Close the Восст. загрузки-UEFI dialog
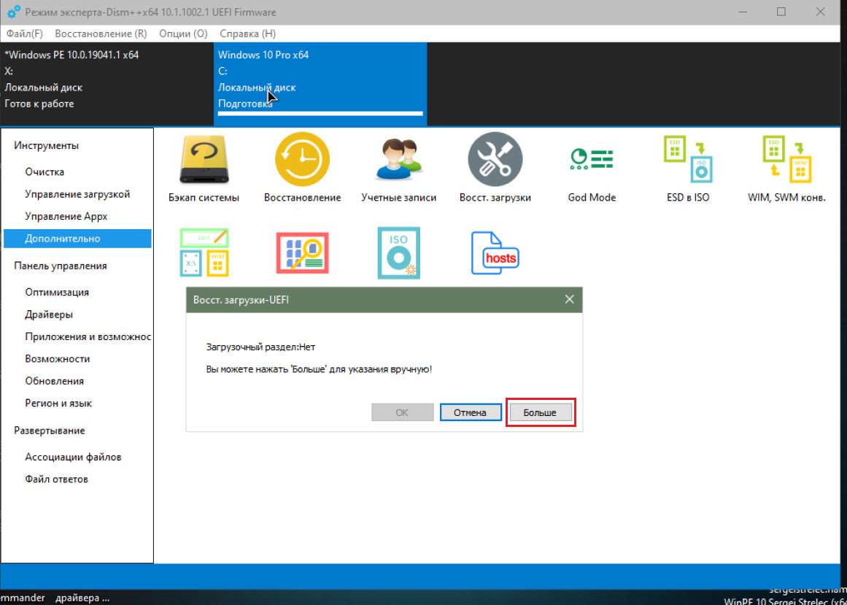847x605 pixels. click(x=569, y=299)
